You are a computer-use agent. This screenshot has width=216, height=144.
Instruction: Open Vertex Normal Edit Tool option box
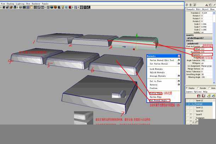click(x=178, y=60)
